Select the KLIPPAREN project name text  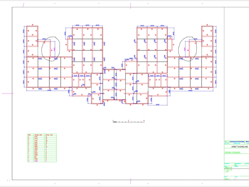pyautogui.click(x=228, y=170)
